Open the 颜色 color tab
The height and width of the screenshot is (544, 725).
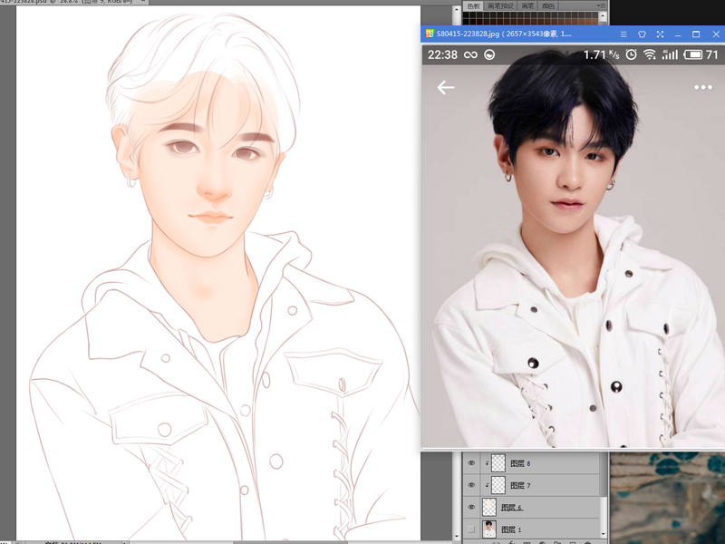[x=548, y=6]
